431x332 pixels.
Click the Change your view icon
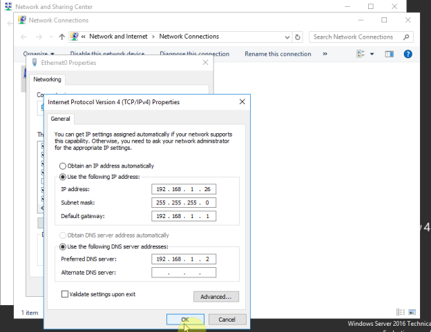(361, 54)
